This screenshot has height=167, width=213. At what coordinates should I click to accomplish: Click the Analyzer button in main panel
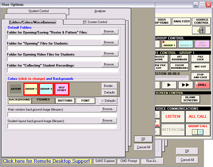182,21
